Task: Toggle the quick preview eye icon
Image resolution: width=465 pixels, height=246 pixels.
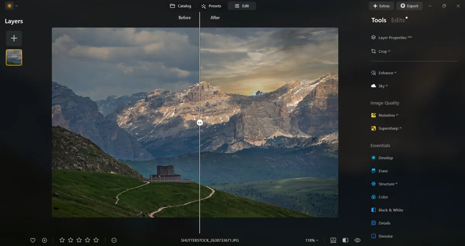Action: tap(357, 240)
